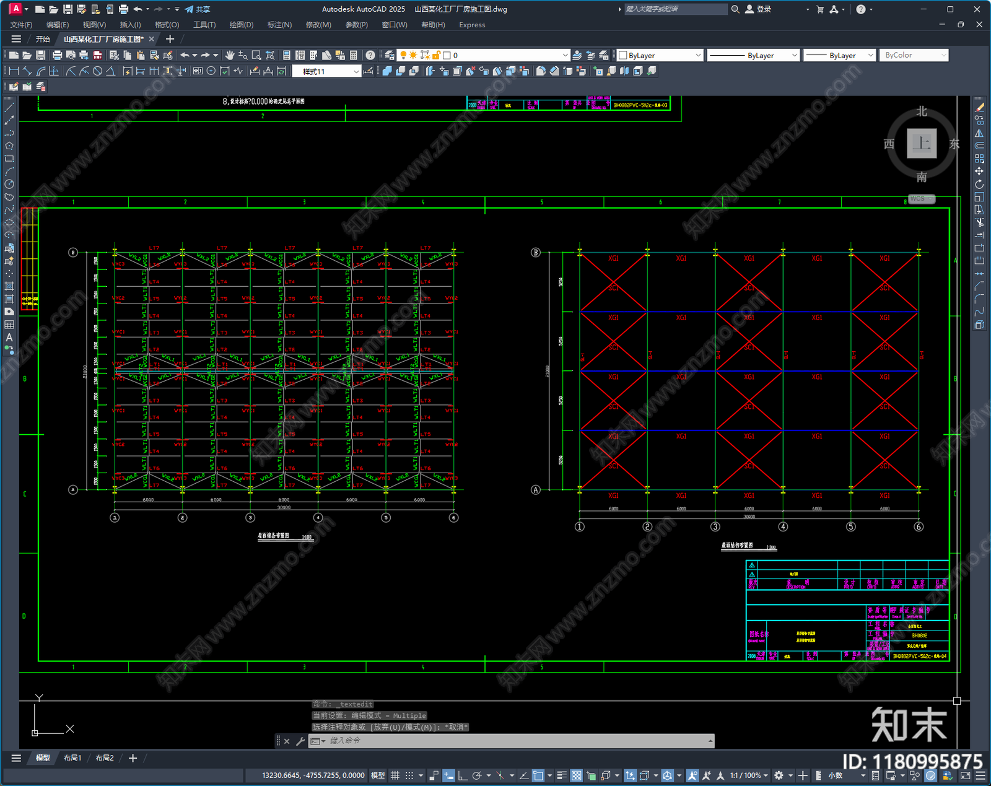This screenshot has height=786, width=991.
Task: Select the Rotate tool in right toolbar
Action: tap(979, 184)
